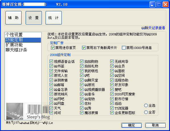Uncheck 禁用右下角新闻卡片 checkbox
Viewport: 170px width, 131px height.
(84, 48)
